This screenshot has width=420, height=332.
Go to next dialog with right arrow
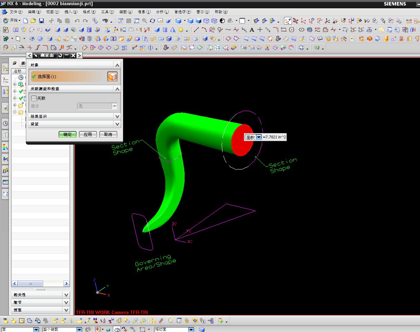tap(79, 55)
